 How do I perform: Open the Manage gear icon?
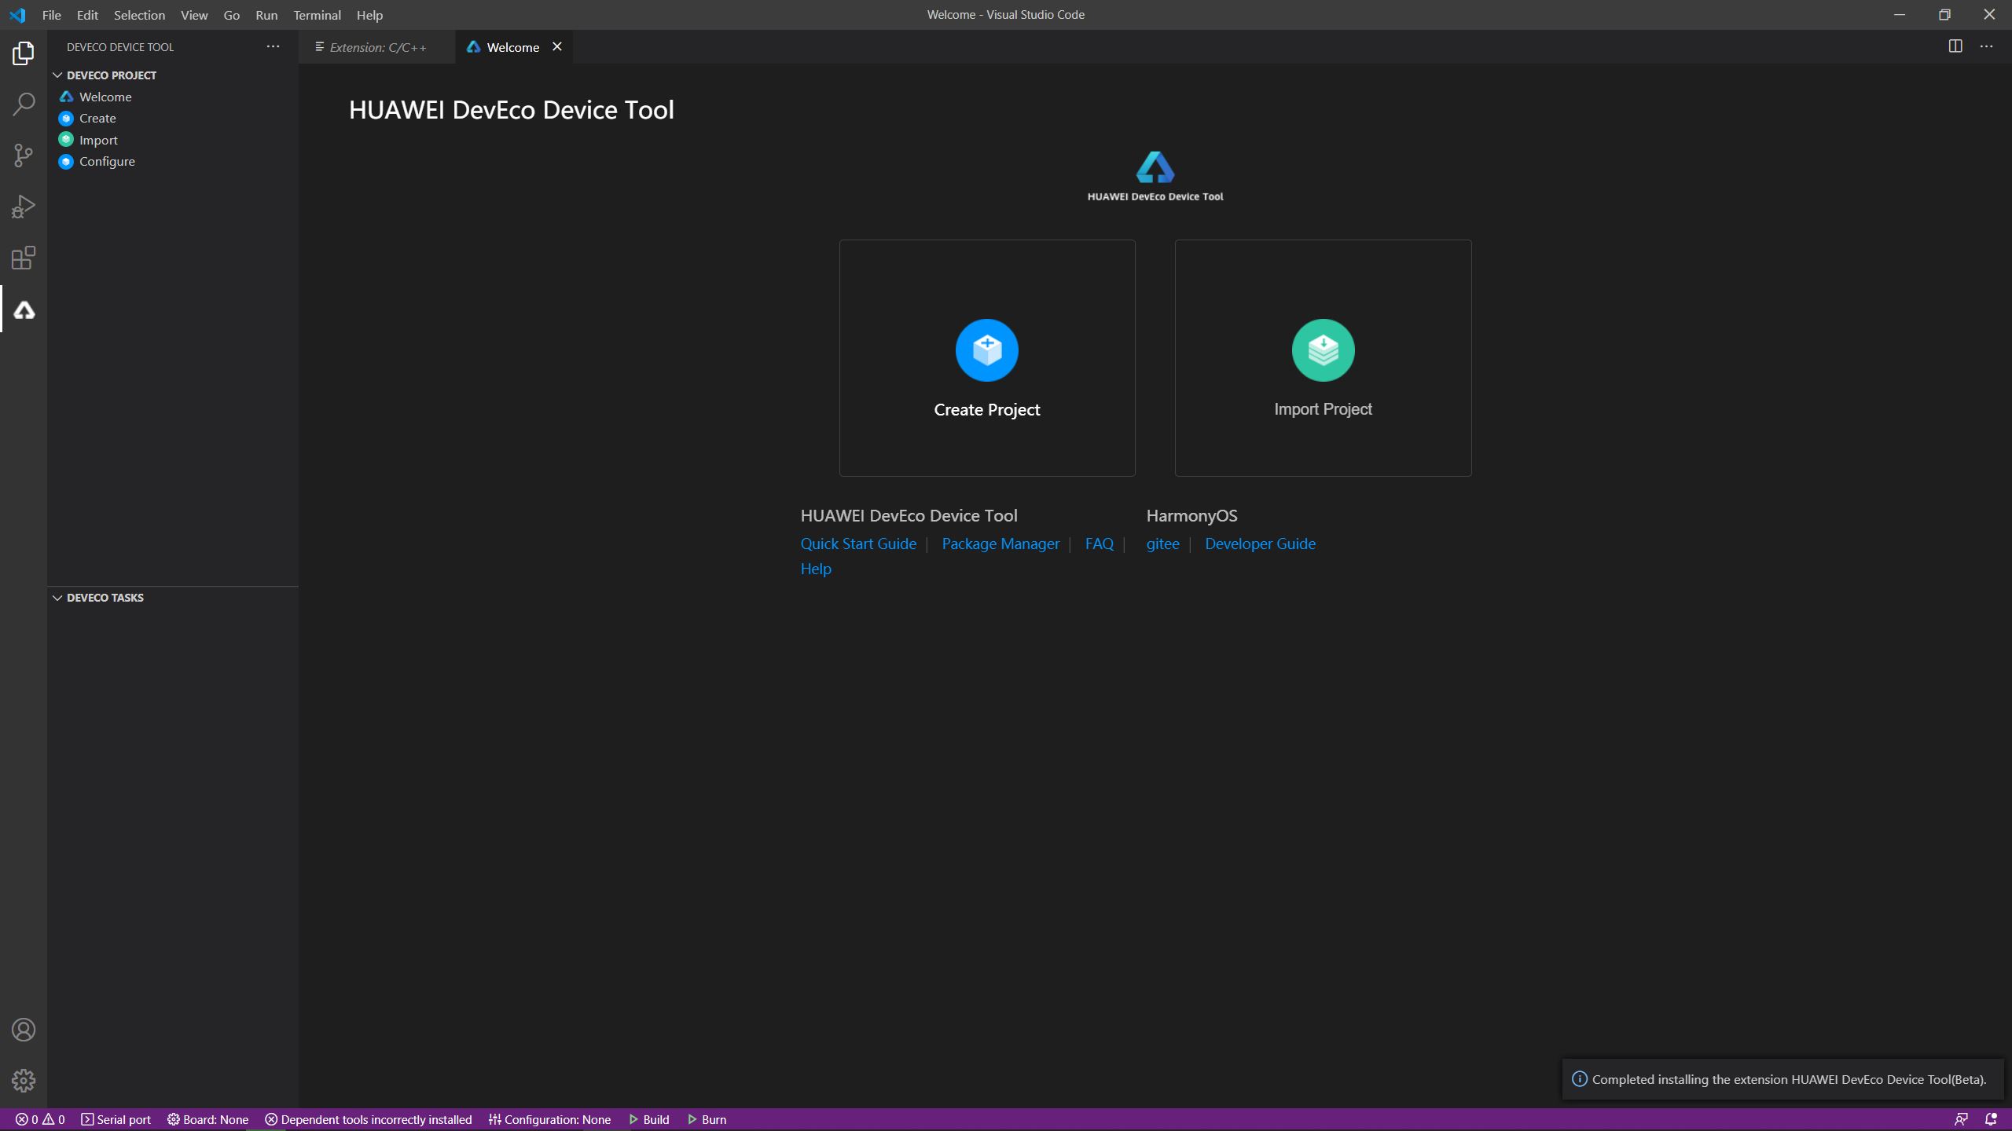tap(24, 1081)
